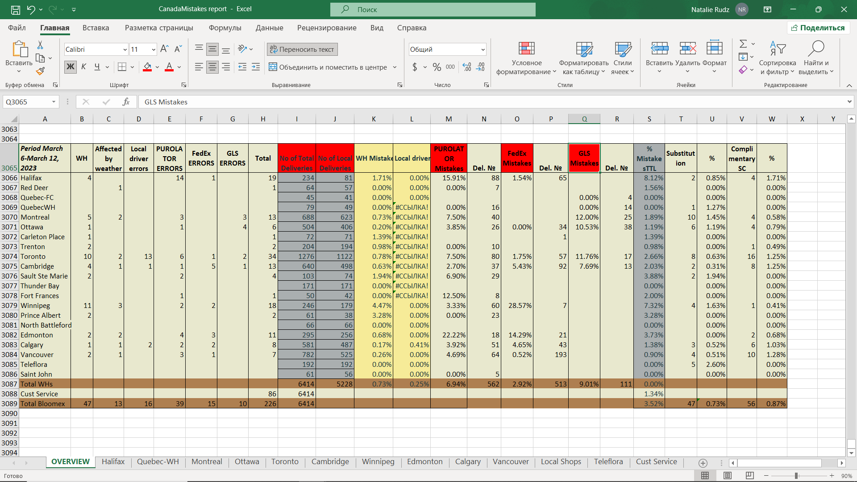Open the Calibri font name dropdown
This screenshot has width=857, height=482.
[x=125, y=50]
